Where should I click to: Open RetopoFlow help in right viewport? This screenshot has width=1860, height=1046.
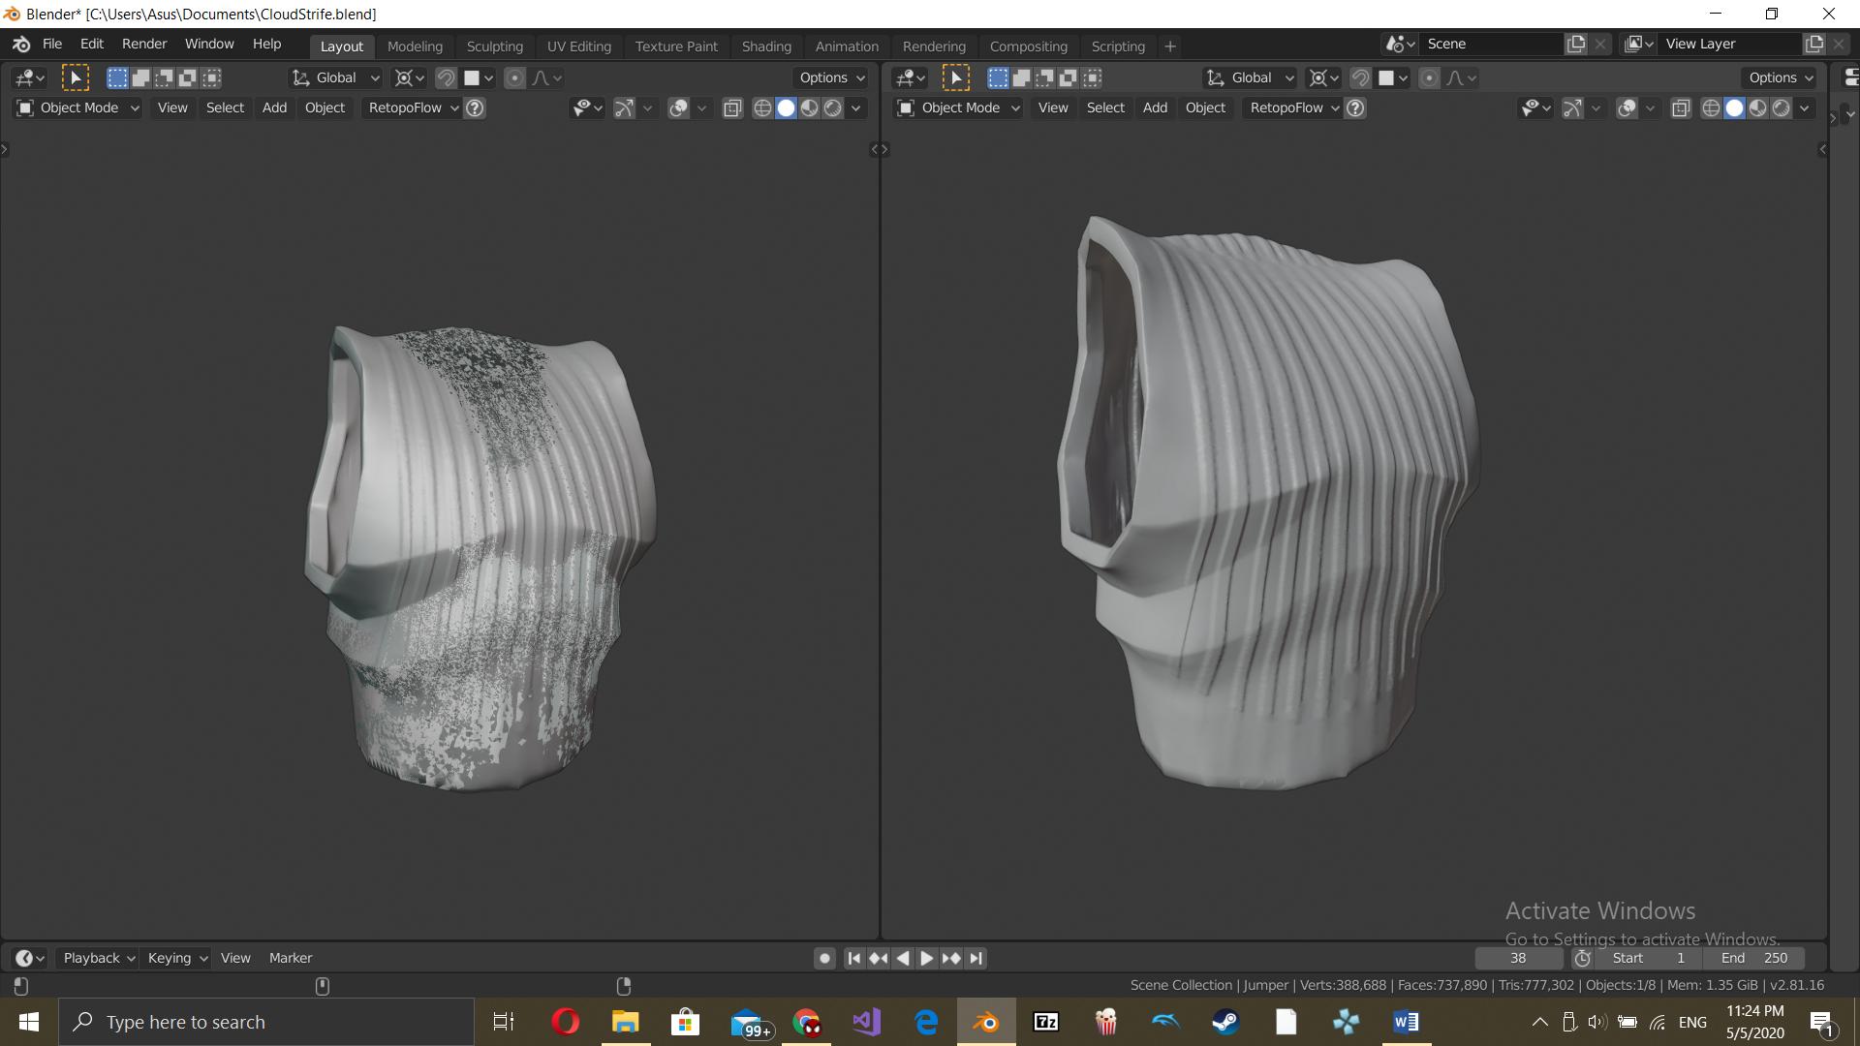(1355, 108)
